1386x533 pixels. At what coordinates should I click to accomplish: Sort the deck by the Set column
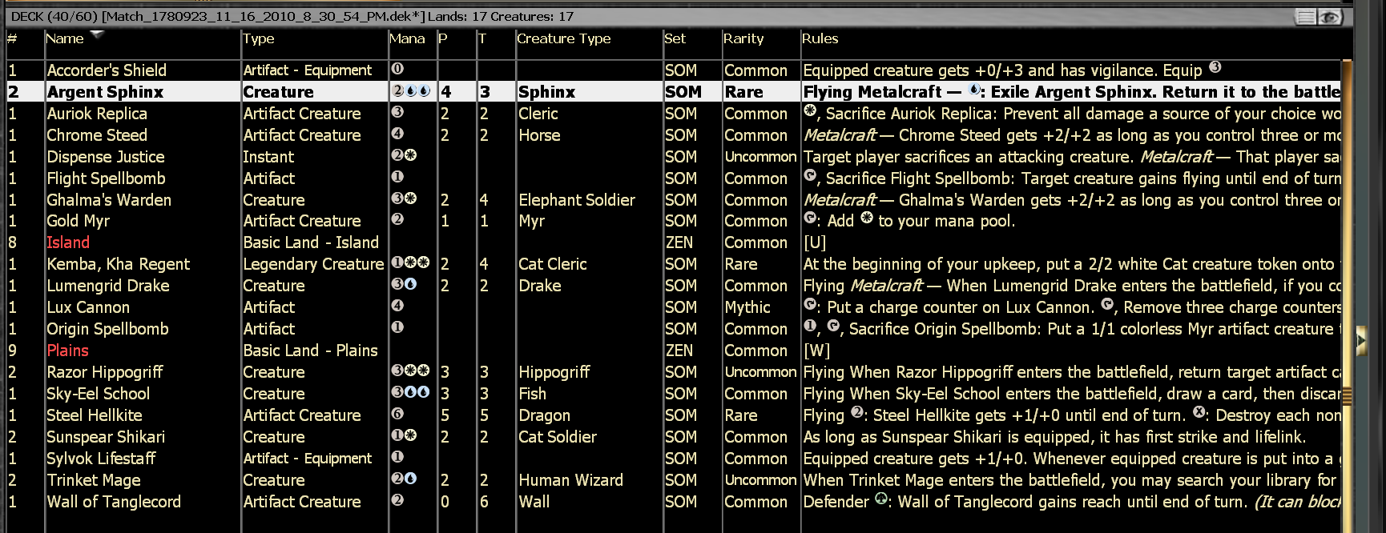pyautogui.click(x=675, y=38)
